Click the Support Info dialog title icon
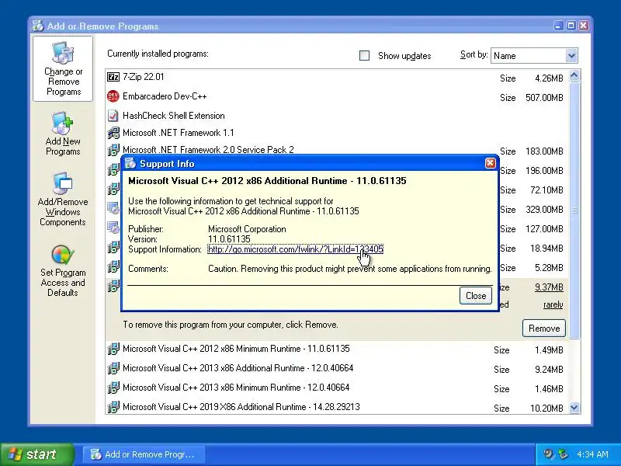 point(130,163)
